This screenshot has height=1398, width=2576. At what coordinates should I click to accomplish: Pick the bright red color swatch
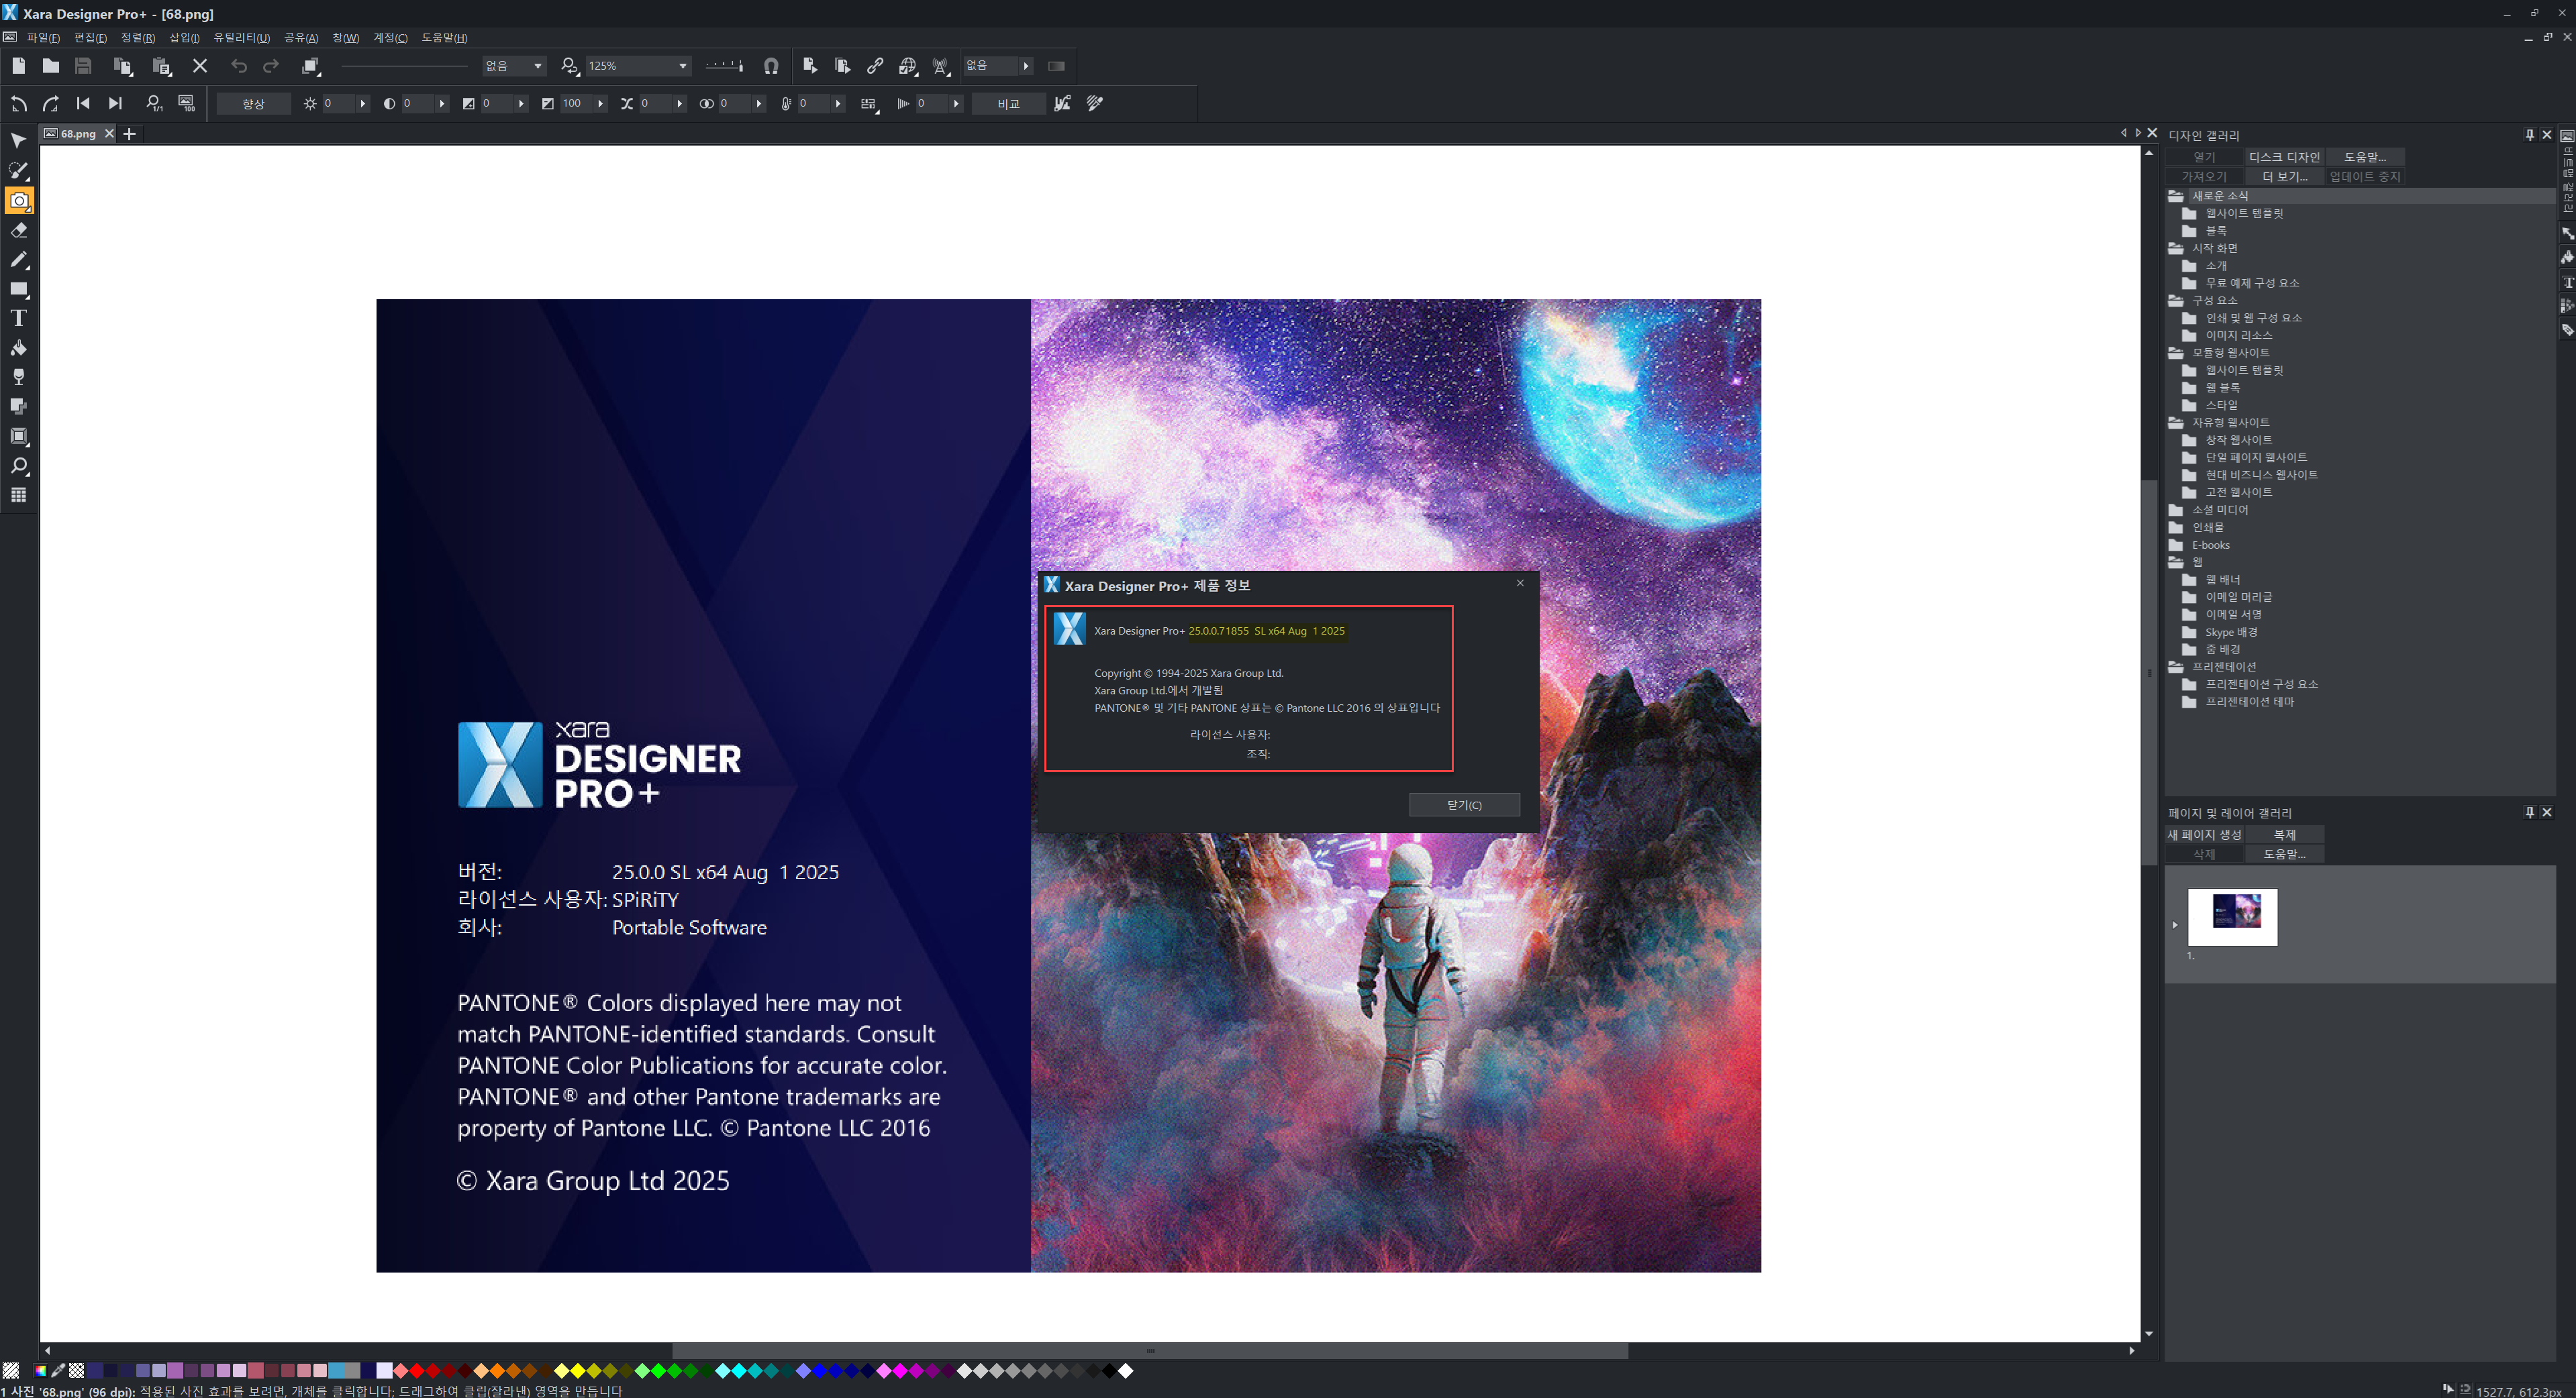tap(417, 1371)
